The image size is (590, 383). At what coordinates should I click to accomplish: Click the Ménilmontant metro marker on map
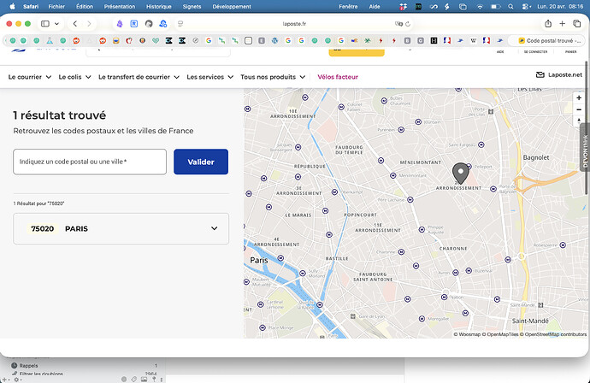tap(392, 176)
